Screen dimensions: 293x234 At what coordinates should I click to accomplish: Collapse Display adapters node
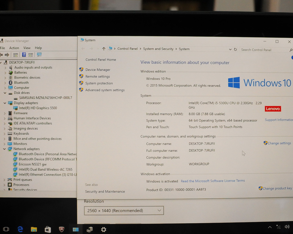[x=5, y=103]
